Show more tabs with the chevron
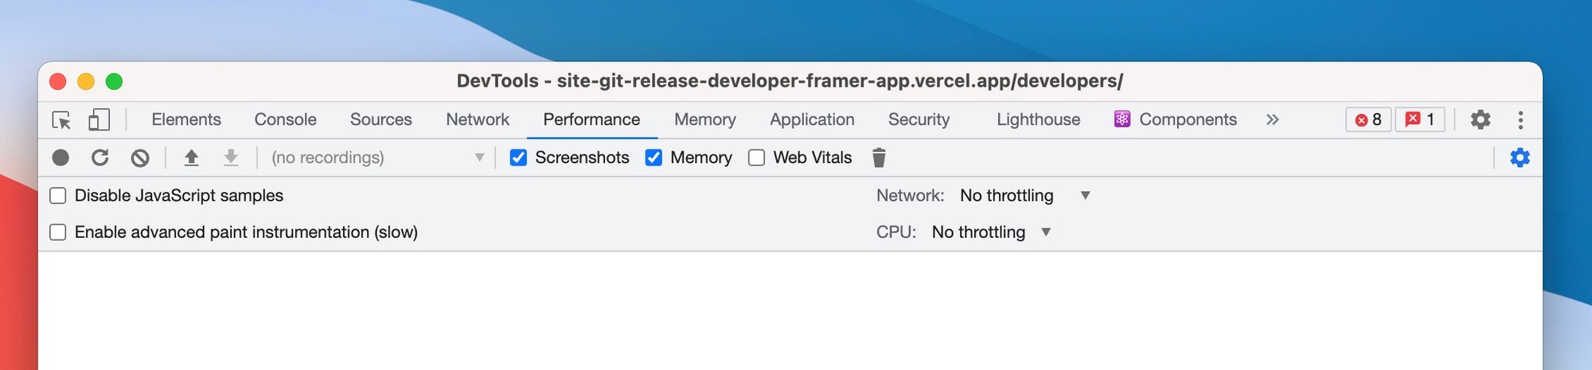Image resolution: width=1592 pixels, height=370 pixels. tap(1272, 120)
